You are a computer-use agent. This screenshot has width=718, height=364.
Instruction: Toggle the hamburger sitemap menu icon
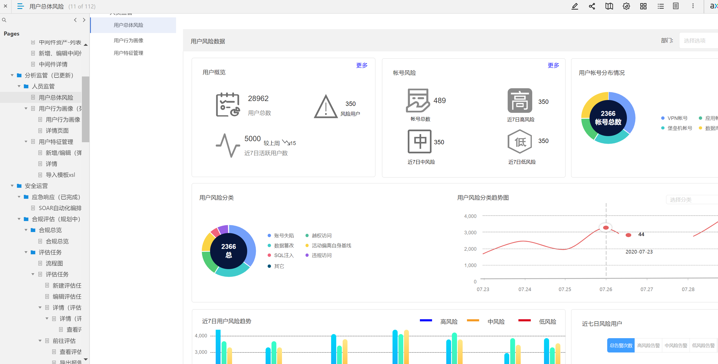click(20, 6)
